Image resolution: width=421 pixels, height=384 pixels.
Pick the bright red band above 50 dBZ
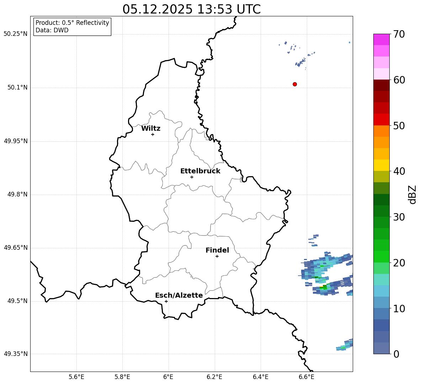pyautogui.click(x=381, y=120)
